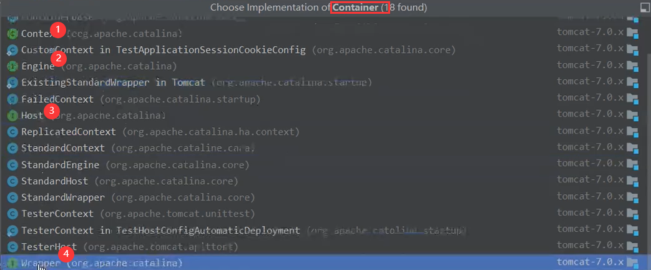Choose ExistingStandardWrapper in Tomcat entry

point(322,82)
